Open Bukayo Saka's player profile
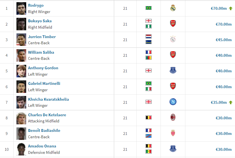 (40, 21)
